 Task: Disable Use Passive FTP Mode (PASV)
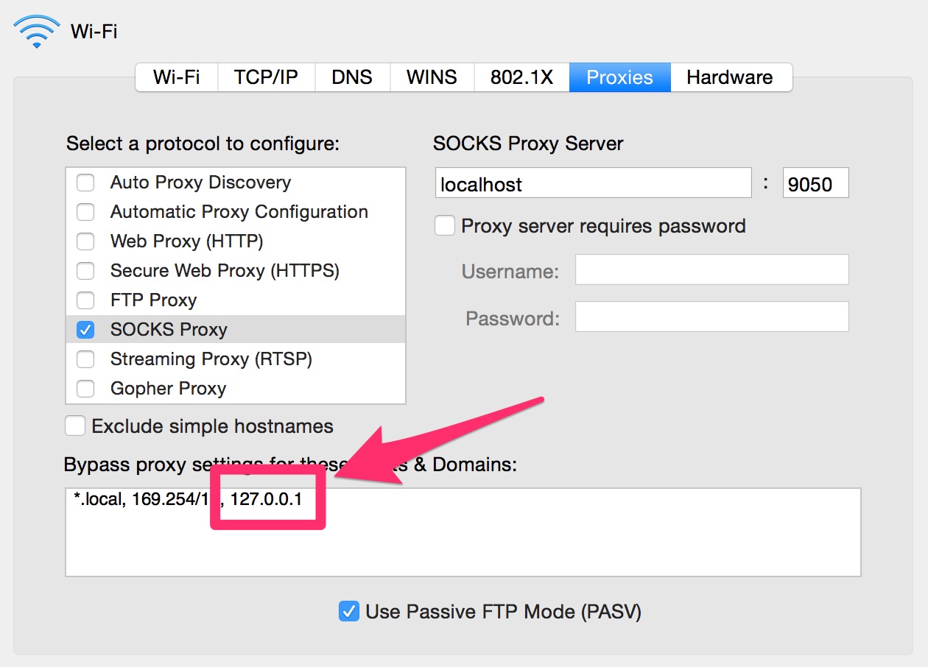point(348,611)
